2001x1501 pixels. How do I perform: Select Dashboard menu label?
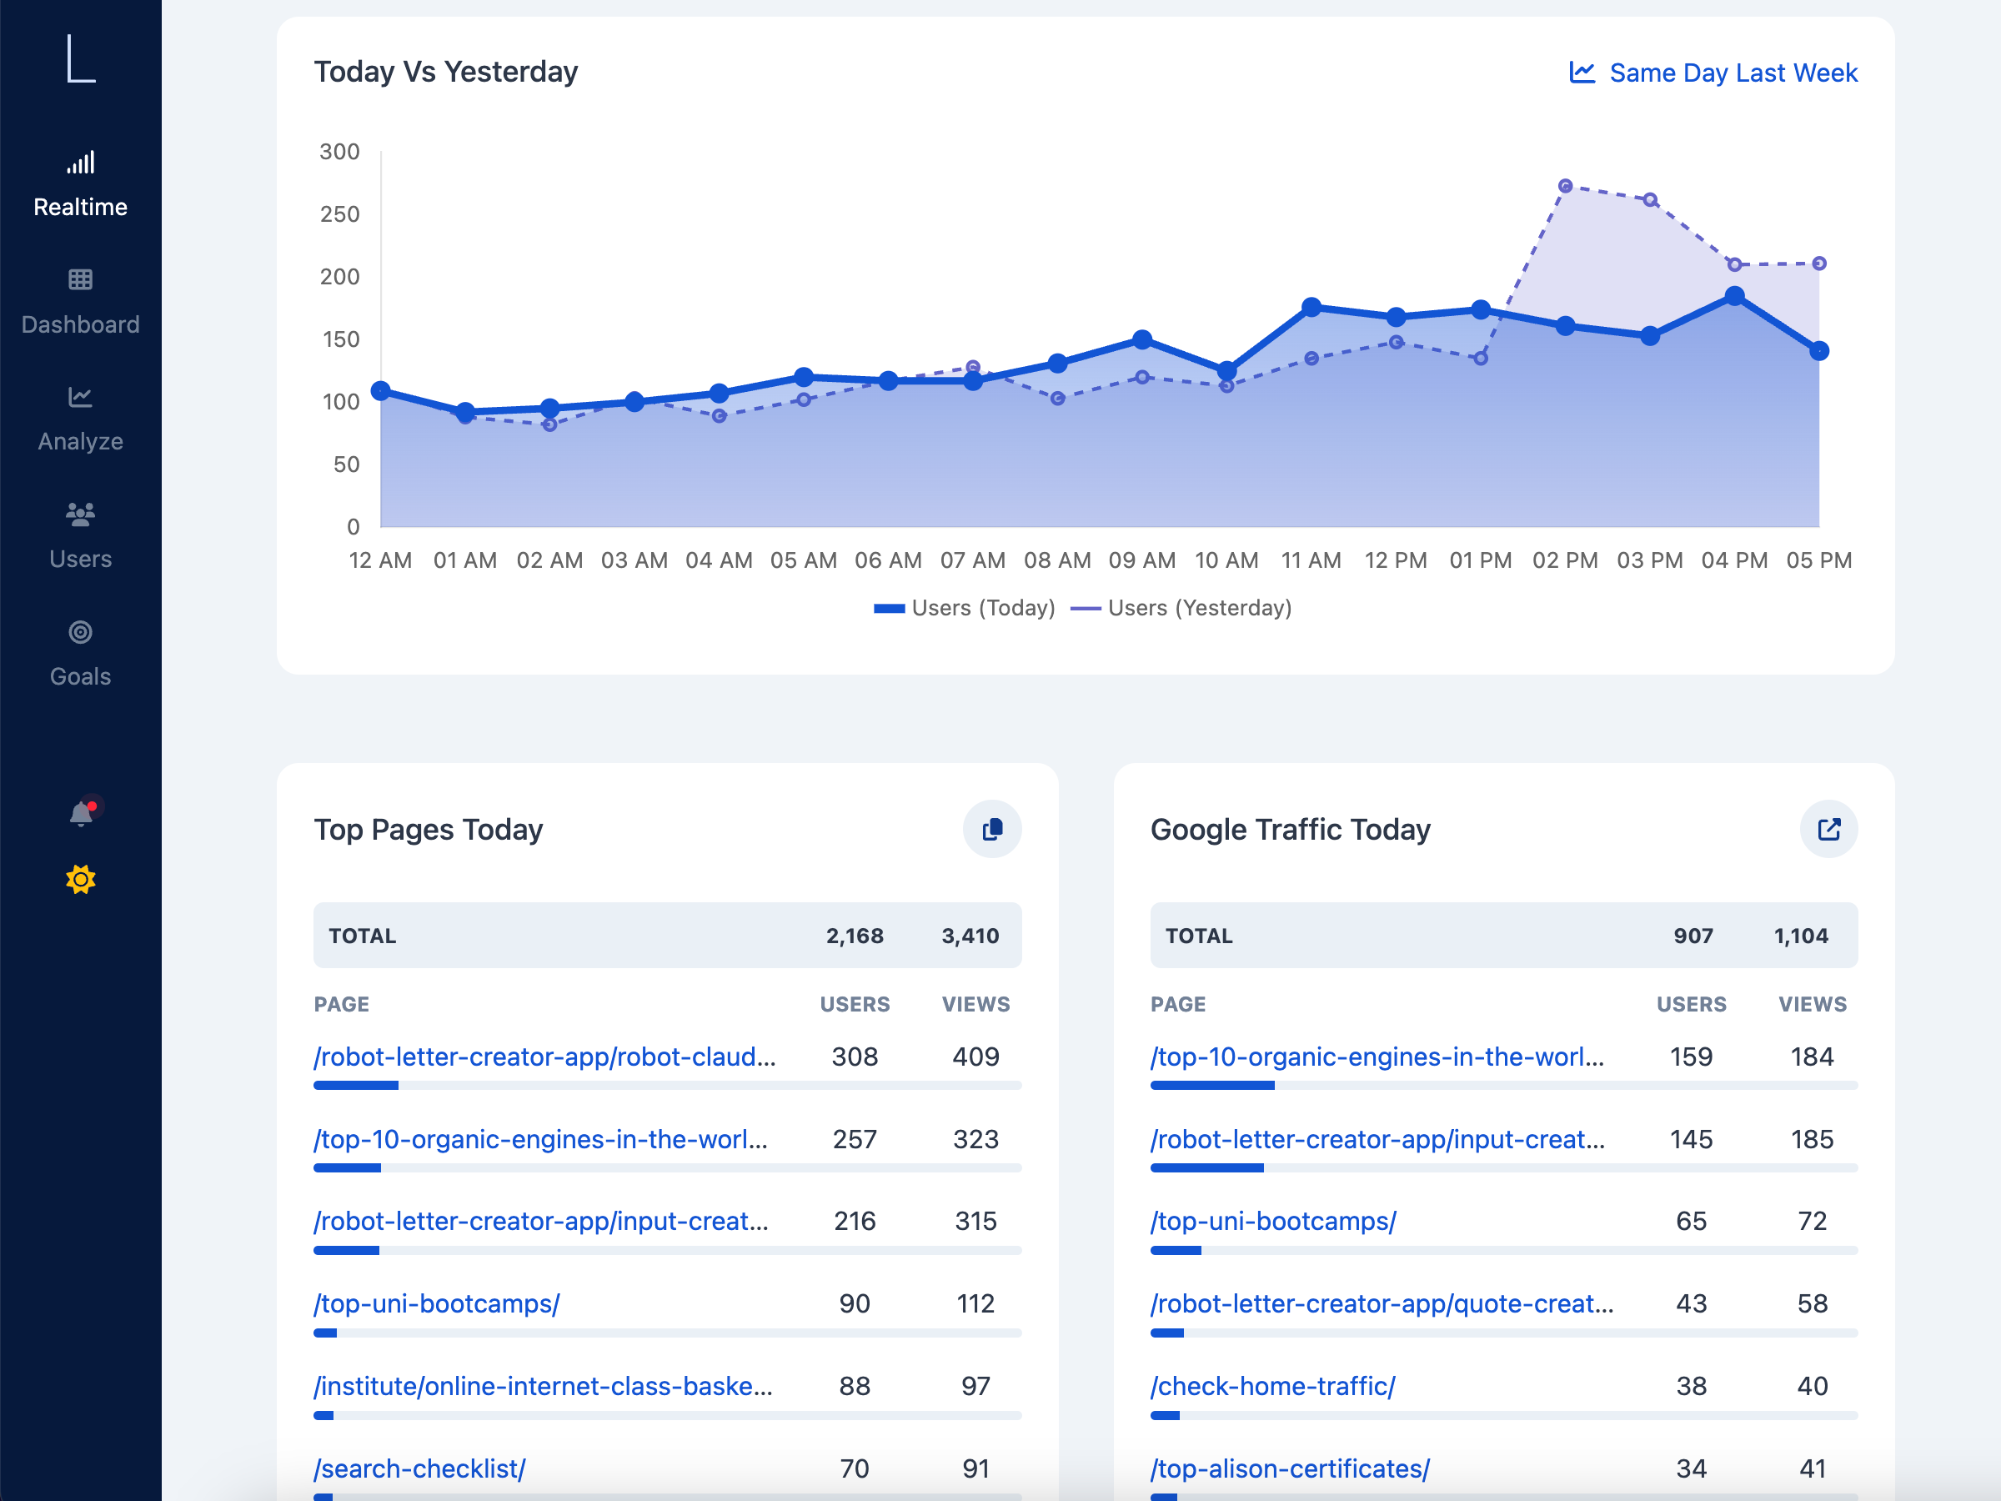pos(81,325)
